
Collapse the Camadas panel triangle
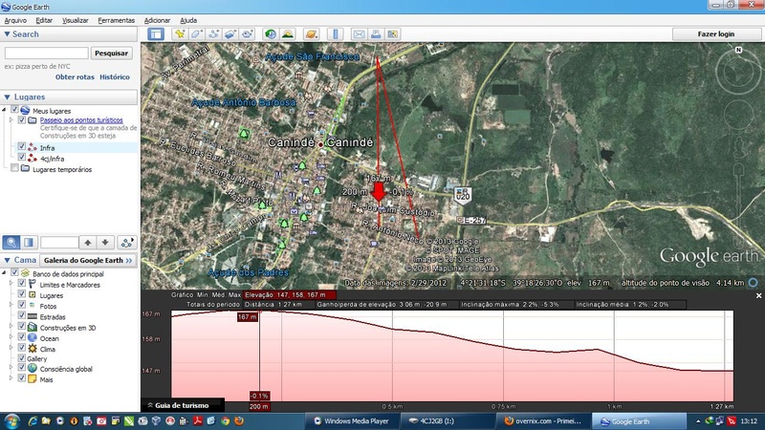pyautogui.click(x=7, y=260)
